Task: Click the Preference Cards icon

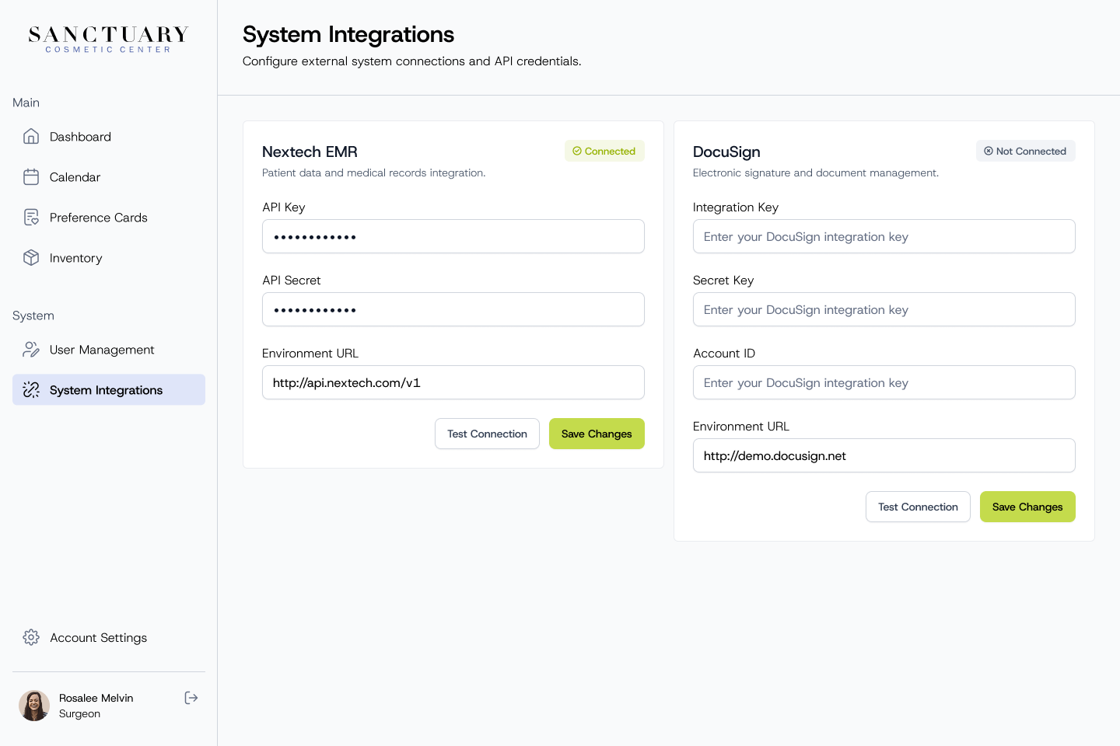Action: coord(31,218)
